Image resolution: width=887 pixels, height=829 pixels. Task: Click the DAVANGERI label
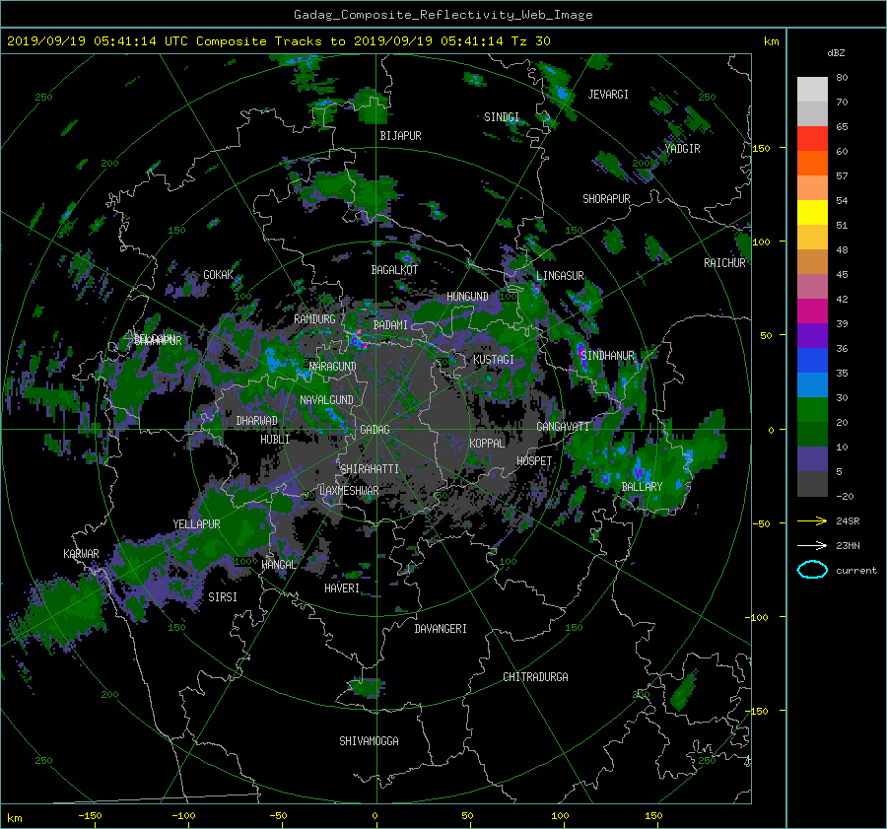[x=441, y=629]
